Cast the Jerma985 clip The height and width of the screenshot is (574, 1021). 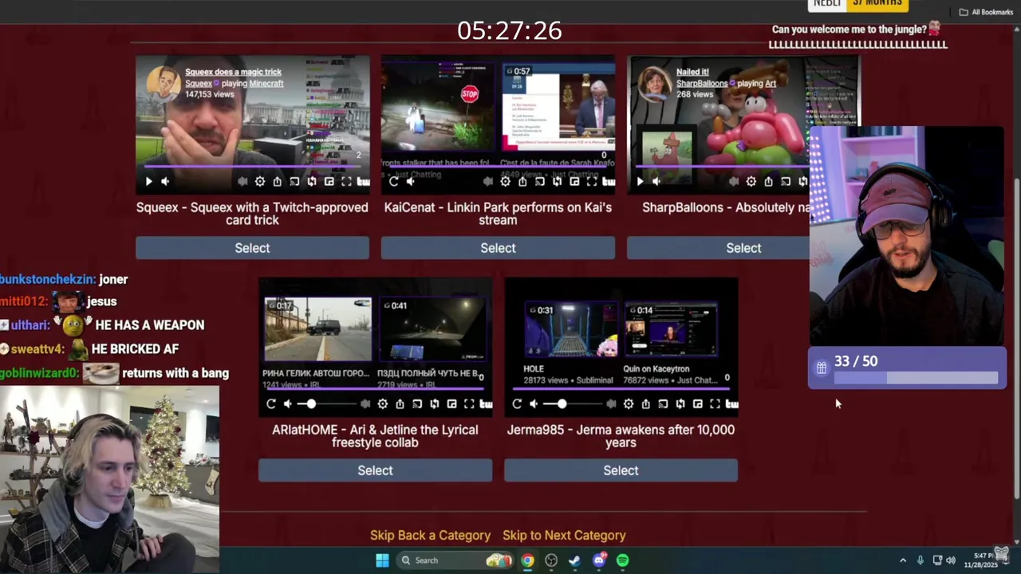pyautogui.click(x=663, y=404)
